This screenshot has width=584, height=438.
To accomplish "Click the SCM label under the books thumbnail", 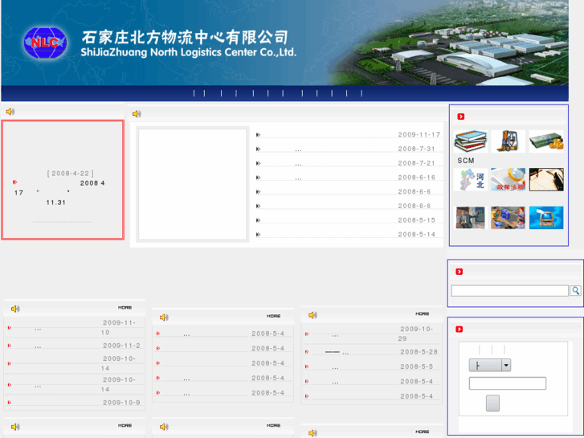I will tap(466, 160).
